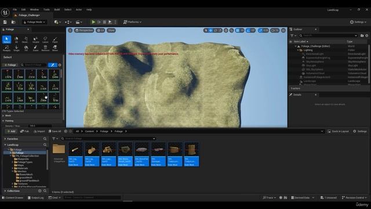Open the Platforms dropdown
Image resolution: width=371 pixels, height=209 pixels.
[x=132, y=22]
